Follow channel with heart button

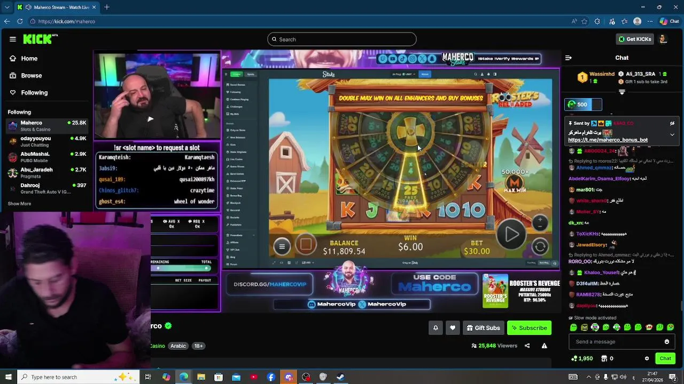(453, 328)
